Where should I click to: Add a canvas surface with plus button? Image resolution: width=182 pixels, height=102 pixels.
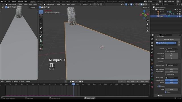pyautogui.click(x=179, y=42)
